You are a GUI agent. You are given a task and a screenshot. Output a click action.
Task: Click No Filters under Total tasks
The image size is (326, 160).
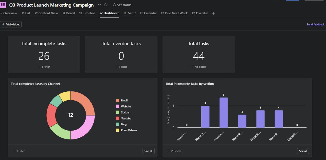point(199,67)
